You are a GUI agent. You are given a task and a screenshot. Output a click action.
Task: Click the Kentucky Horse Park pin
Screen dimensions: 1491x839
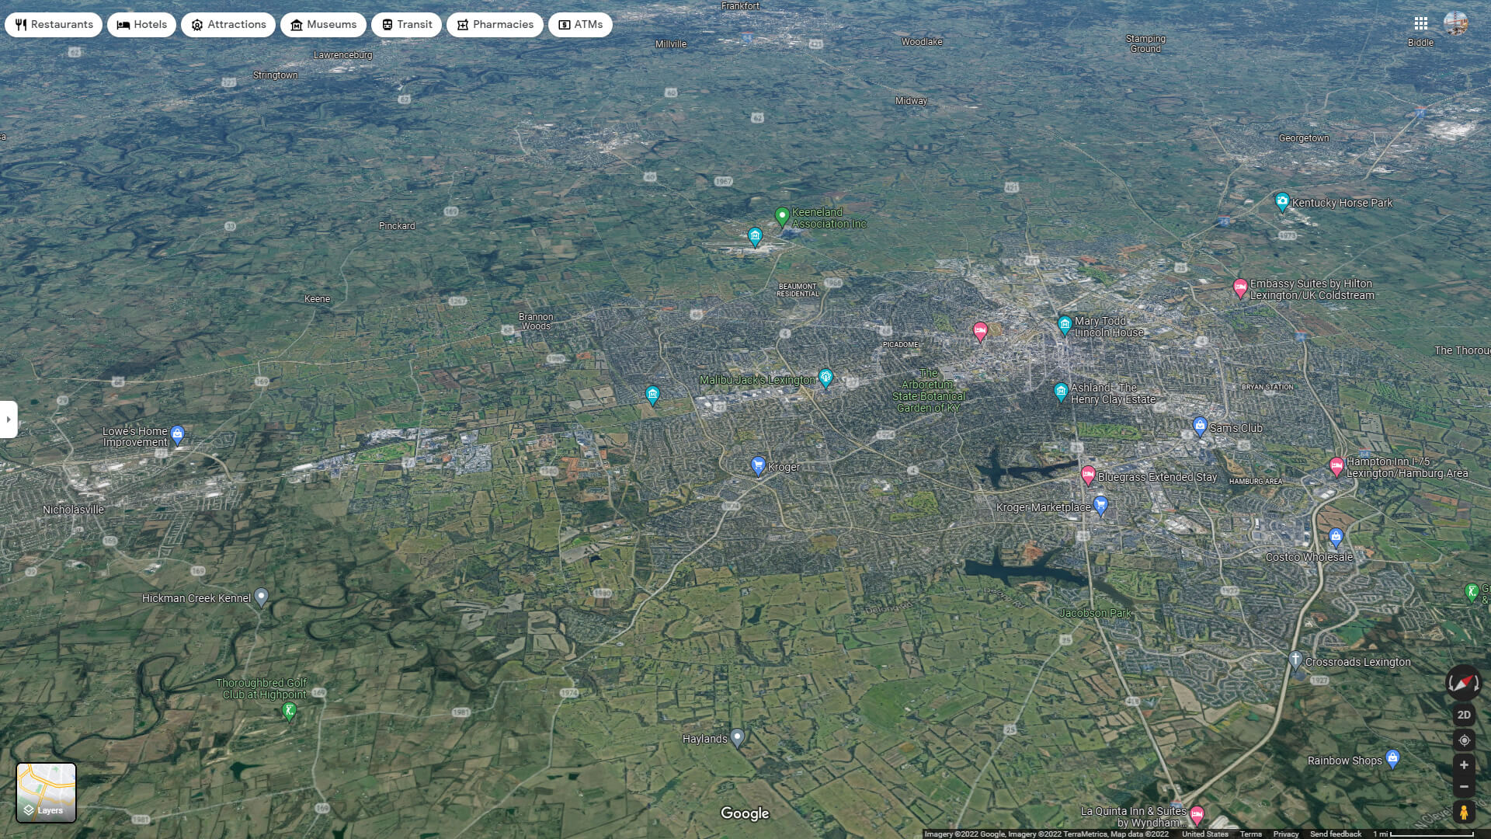pyautogui.click(x=1281, y=200)
